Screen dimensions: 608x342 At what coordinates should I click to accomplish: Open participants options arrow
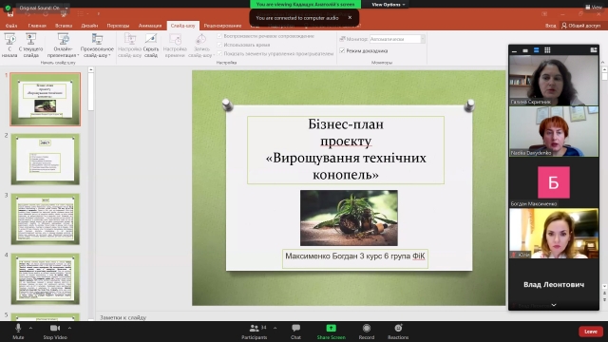coord(275,328)
